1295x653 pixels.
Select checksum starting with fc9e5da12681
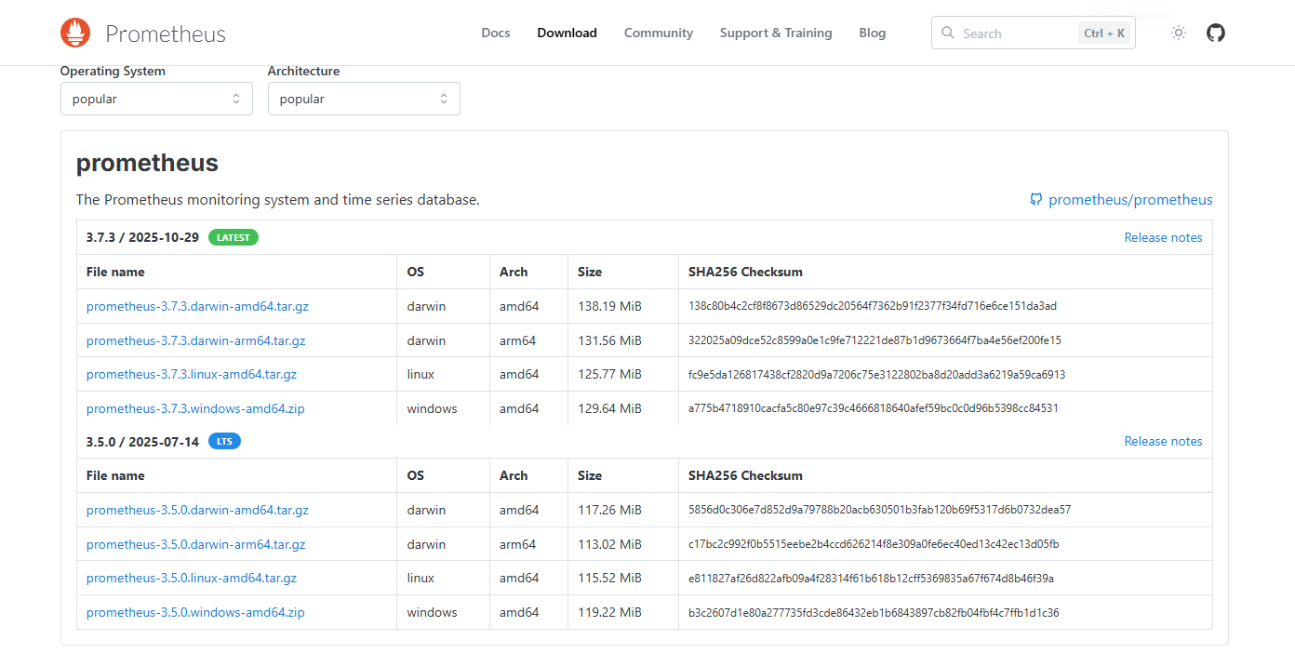(x=876, y=374)
